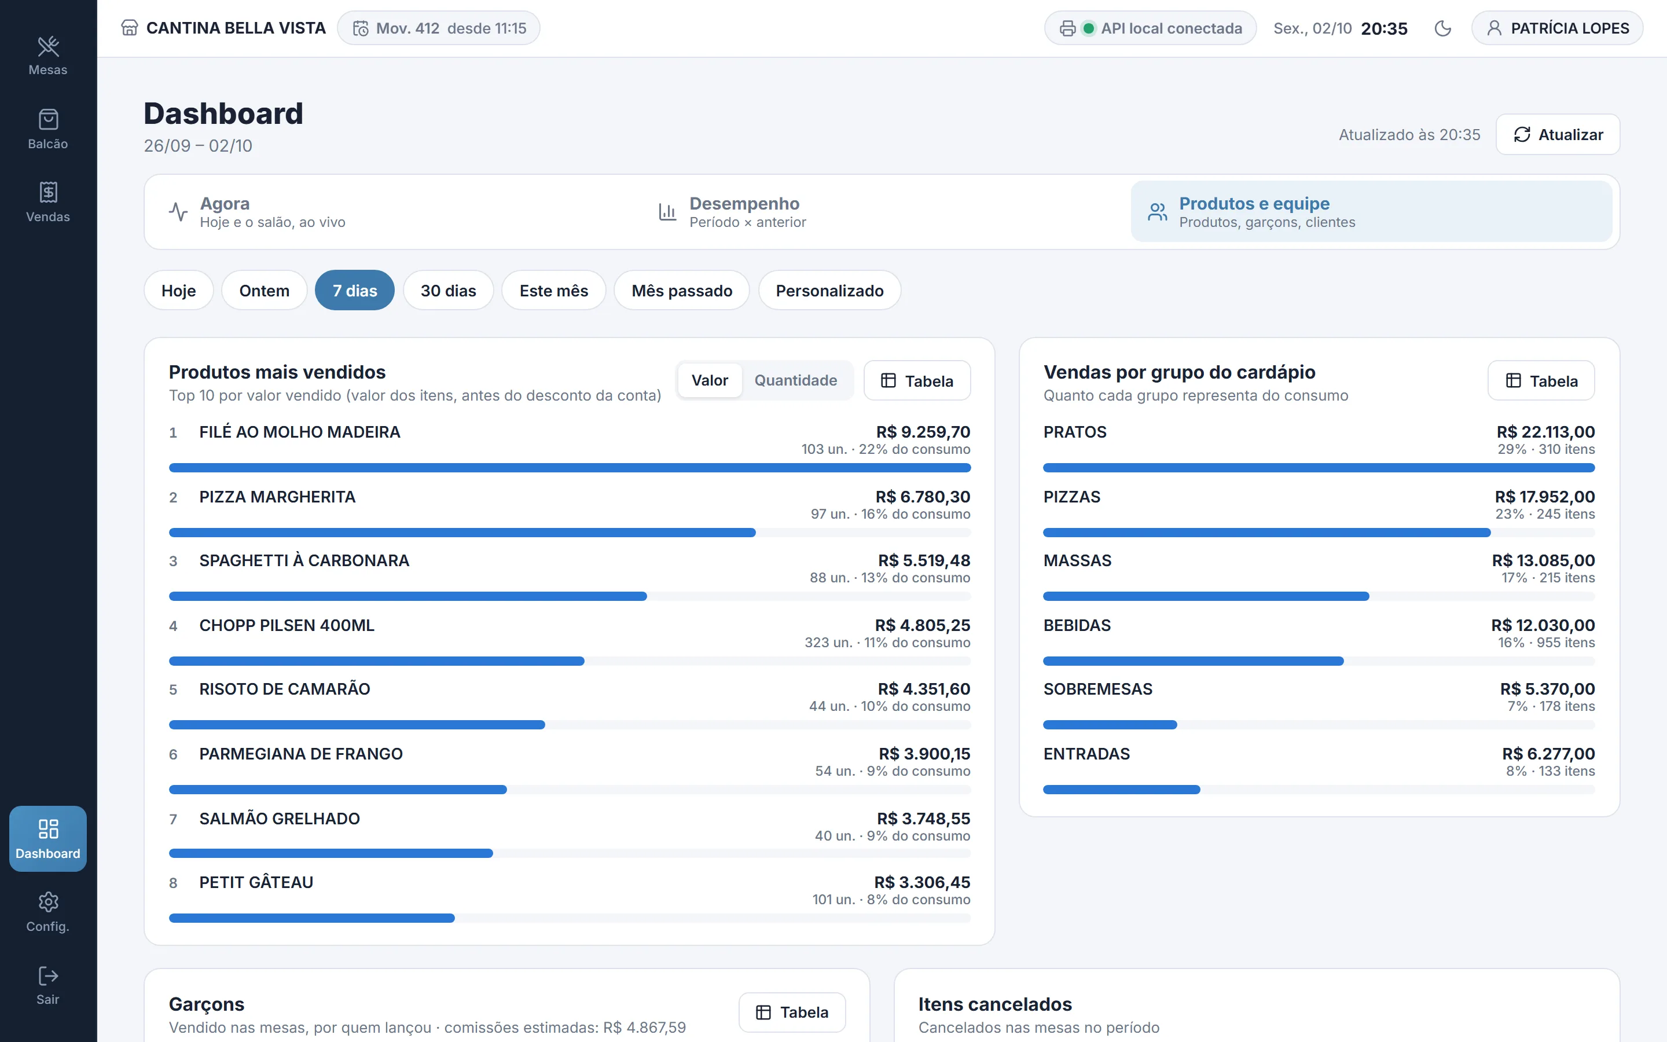Click the Sair logout icon
The image size is (1667, 1042).
click(48, 975)
